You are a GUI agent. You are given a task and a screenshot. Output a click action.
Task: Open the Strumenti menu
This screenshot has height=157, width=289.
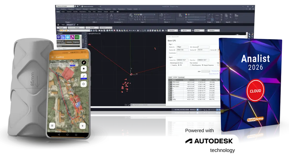click(93, 9)
